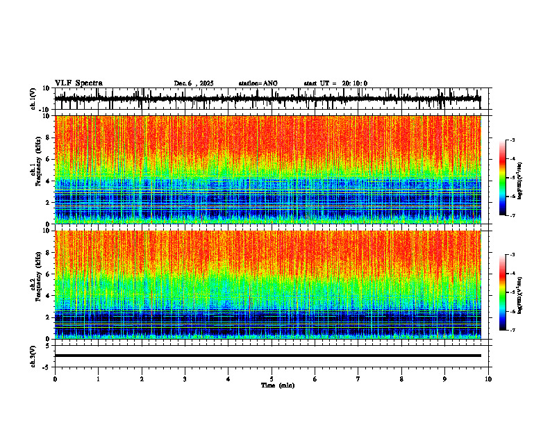Click the ch.2 PSD color scale bar
Image resolution: width=550 pixels, height=425 pixels.
[502, 292]
